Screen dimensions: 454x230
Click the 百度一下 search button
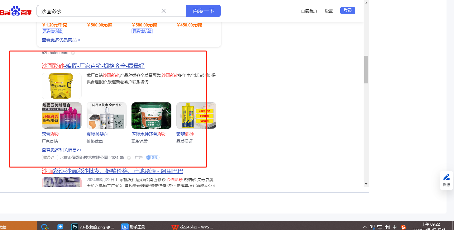(x=203, y=11)
